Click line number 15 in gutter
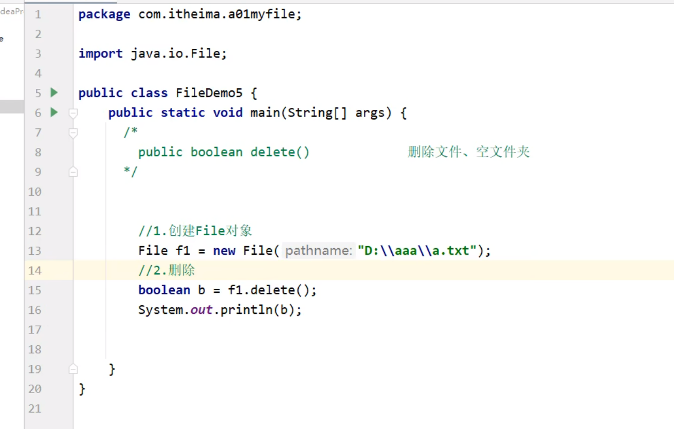 35,290
